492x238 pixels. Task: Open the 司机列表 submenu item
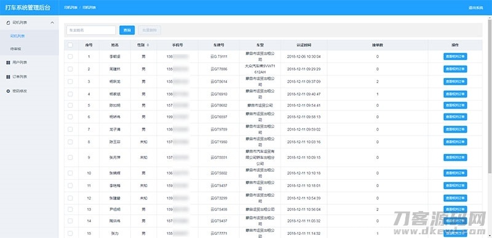pyautogui.click(x=18, y=36)
